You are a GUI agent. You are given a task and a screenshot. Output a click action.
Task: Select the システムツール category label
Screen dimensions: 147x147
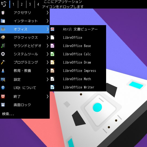pyautogui.click(x=26, y=54)
